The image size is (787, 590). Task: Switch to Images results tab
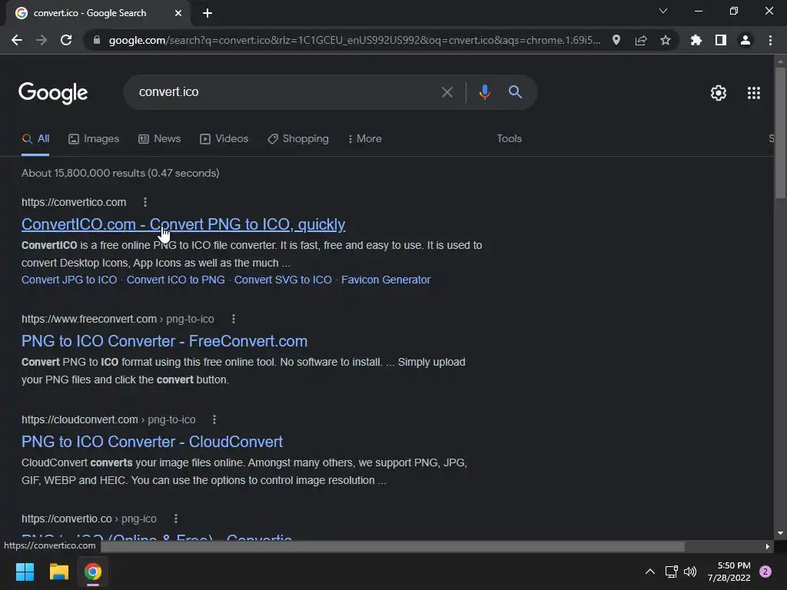tap(94, 139)
